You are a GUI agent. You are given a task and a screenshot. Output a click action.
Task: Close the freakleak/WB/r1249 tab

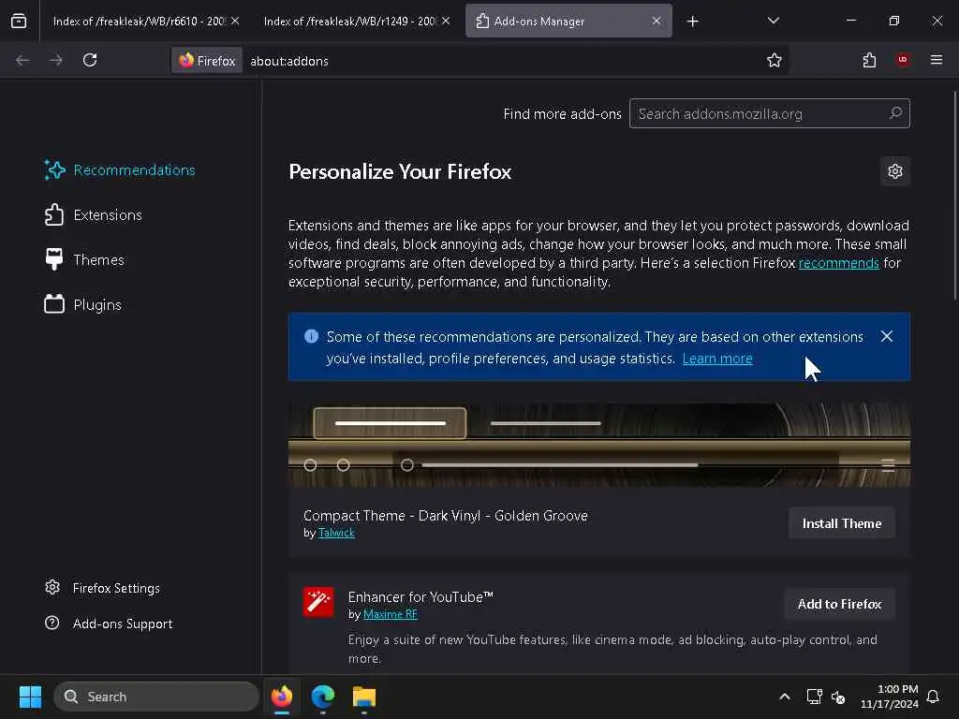(x=446, y=21)
